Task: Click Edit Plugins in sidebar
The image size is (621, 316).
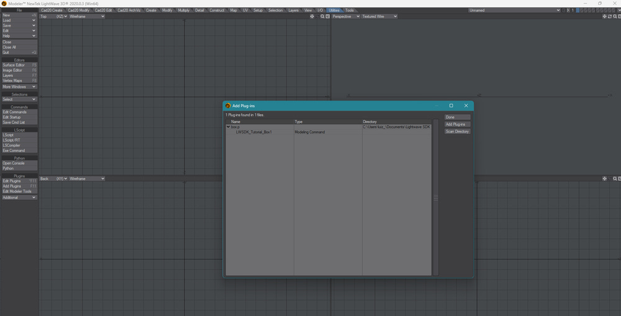Action: coord(19,181)
